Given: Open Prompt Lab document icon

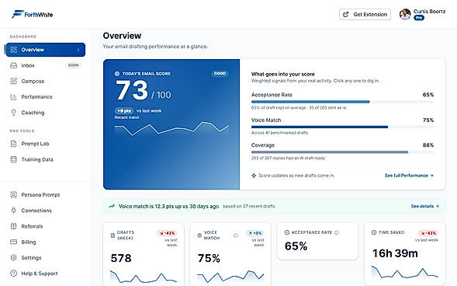Looking at the screenshot, I should [x=13, y=144].
